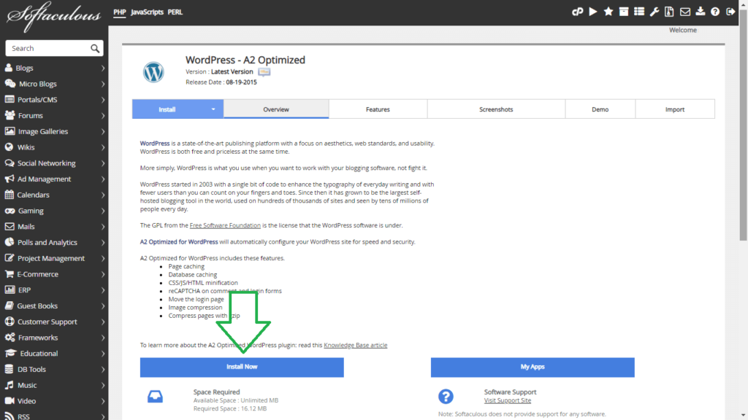Open help via question mark icon in top bar

715,12
